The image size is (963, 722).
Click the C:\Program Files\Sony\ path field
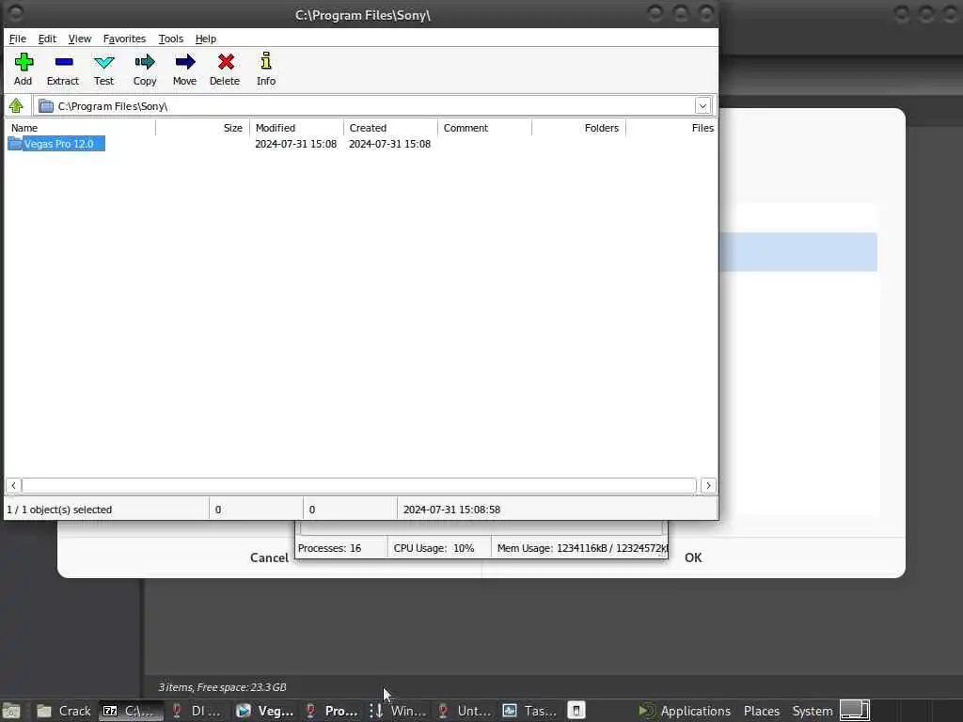[x=374, y=106]
